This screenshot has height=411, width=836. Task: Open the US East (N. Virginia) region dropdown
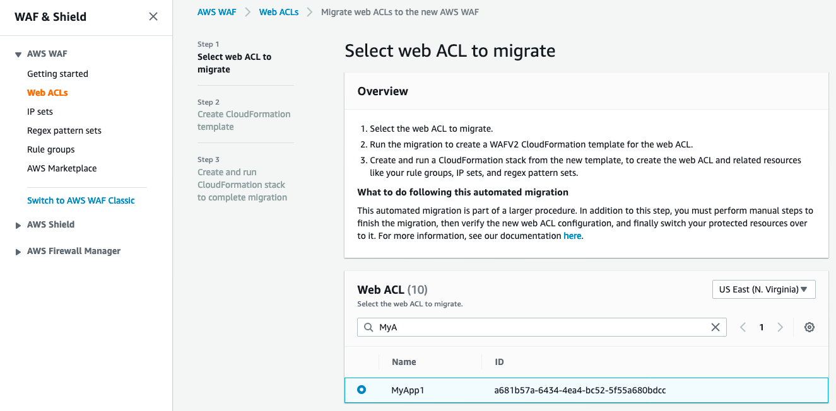click(763, 289)
